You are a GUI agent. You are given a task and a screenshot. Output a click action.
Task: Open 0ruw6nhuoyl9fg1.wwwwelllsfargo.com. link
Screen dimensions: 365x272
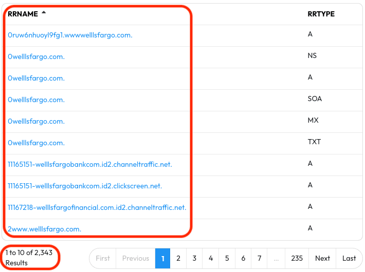coord(70,35)
